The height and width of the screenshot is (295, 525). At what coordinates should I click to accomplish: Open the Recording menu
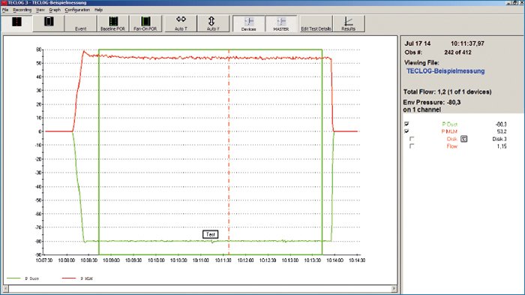[22, 10]
